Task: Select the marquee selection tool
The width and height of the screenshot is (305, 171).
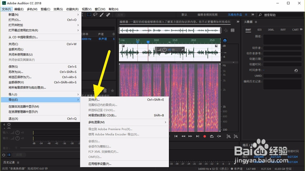Action: [x=89, y=15]
